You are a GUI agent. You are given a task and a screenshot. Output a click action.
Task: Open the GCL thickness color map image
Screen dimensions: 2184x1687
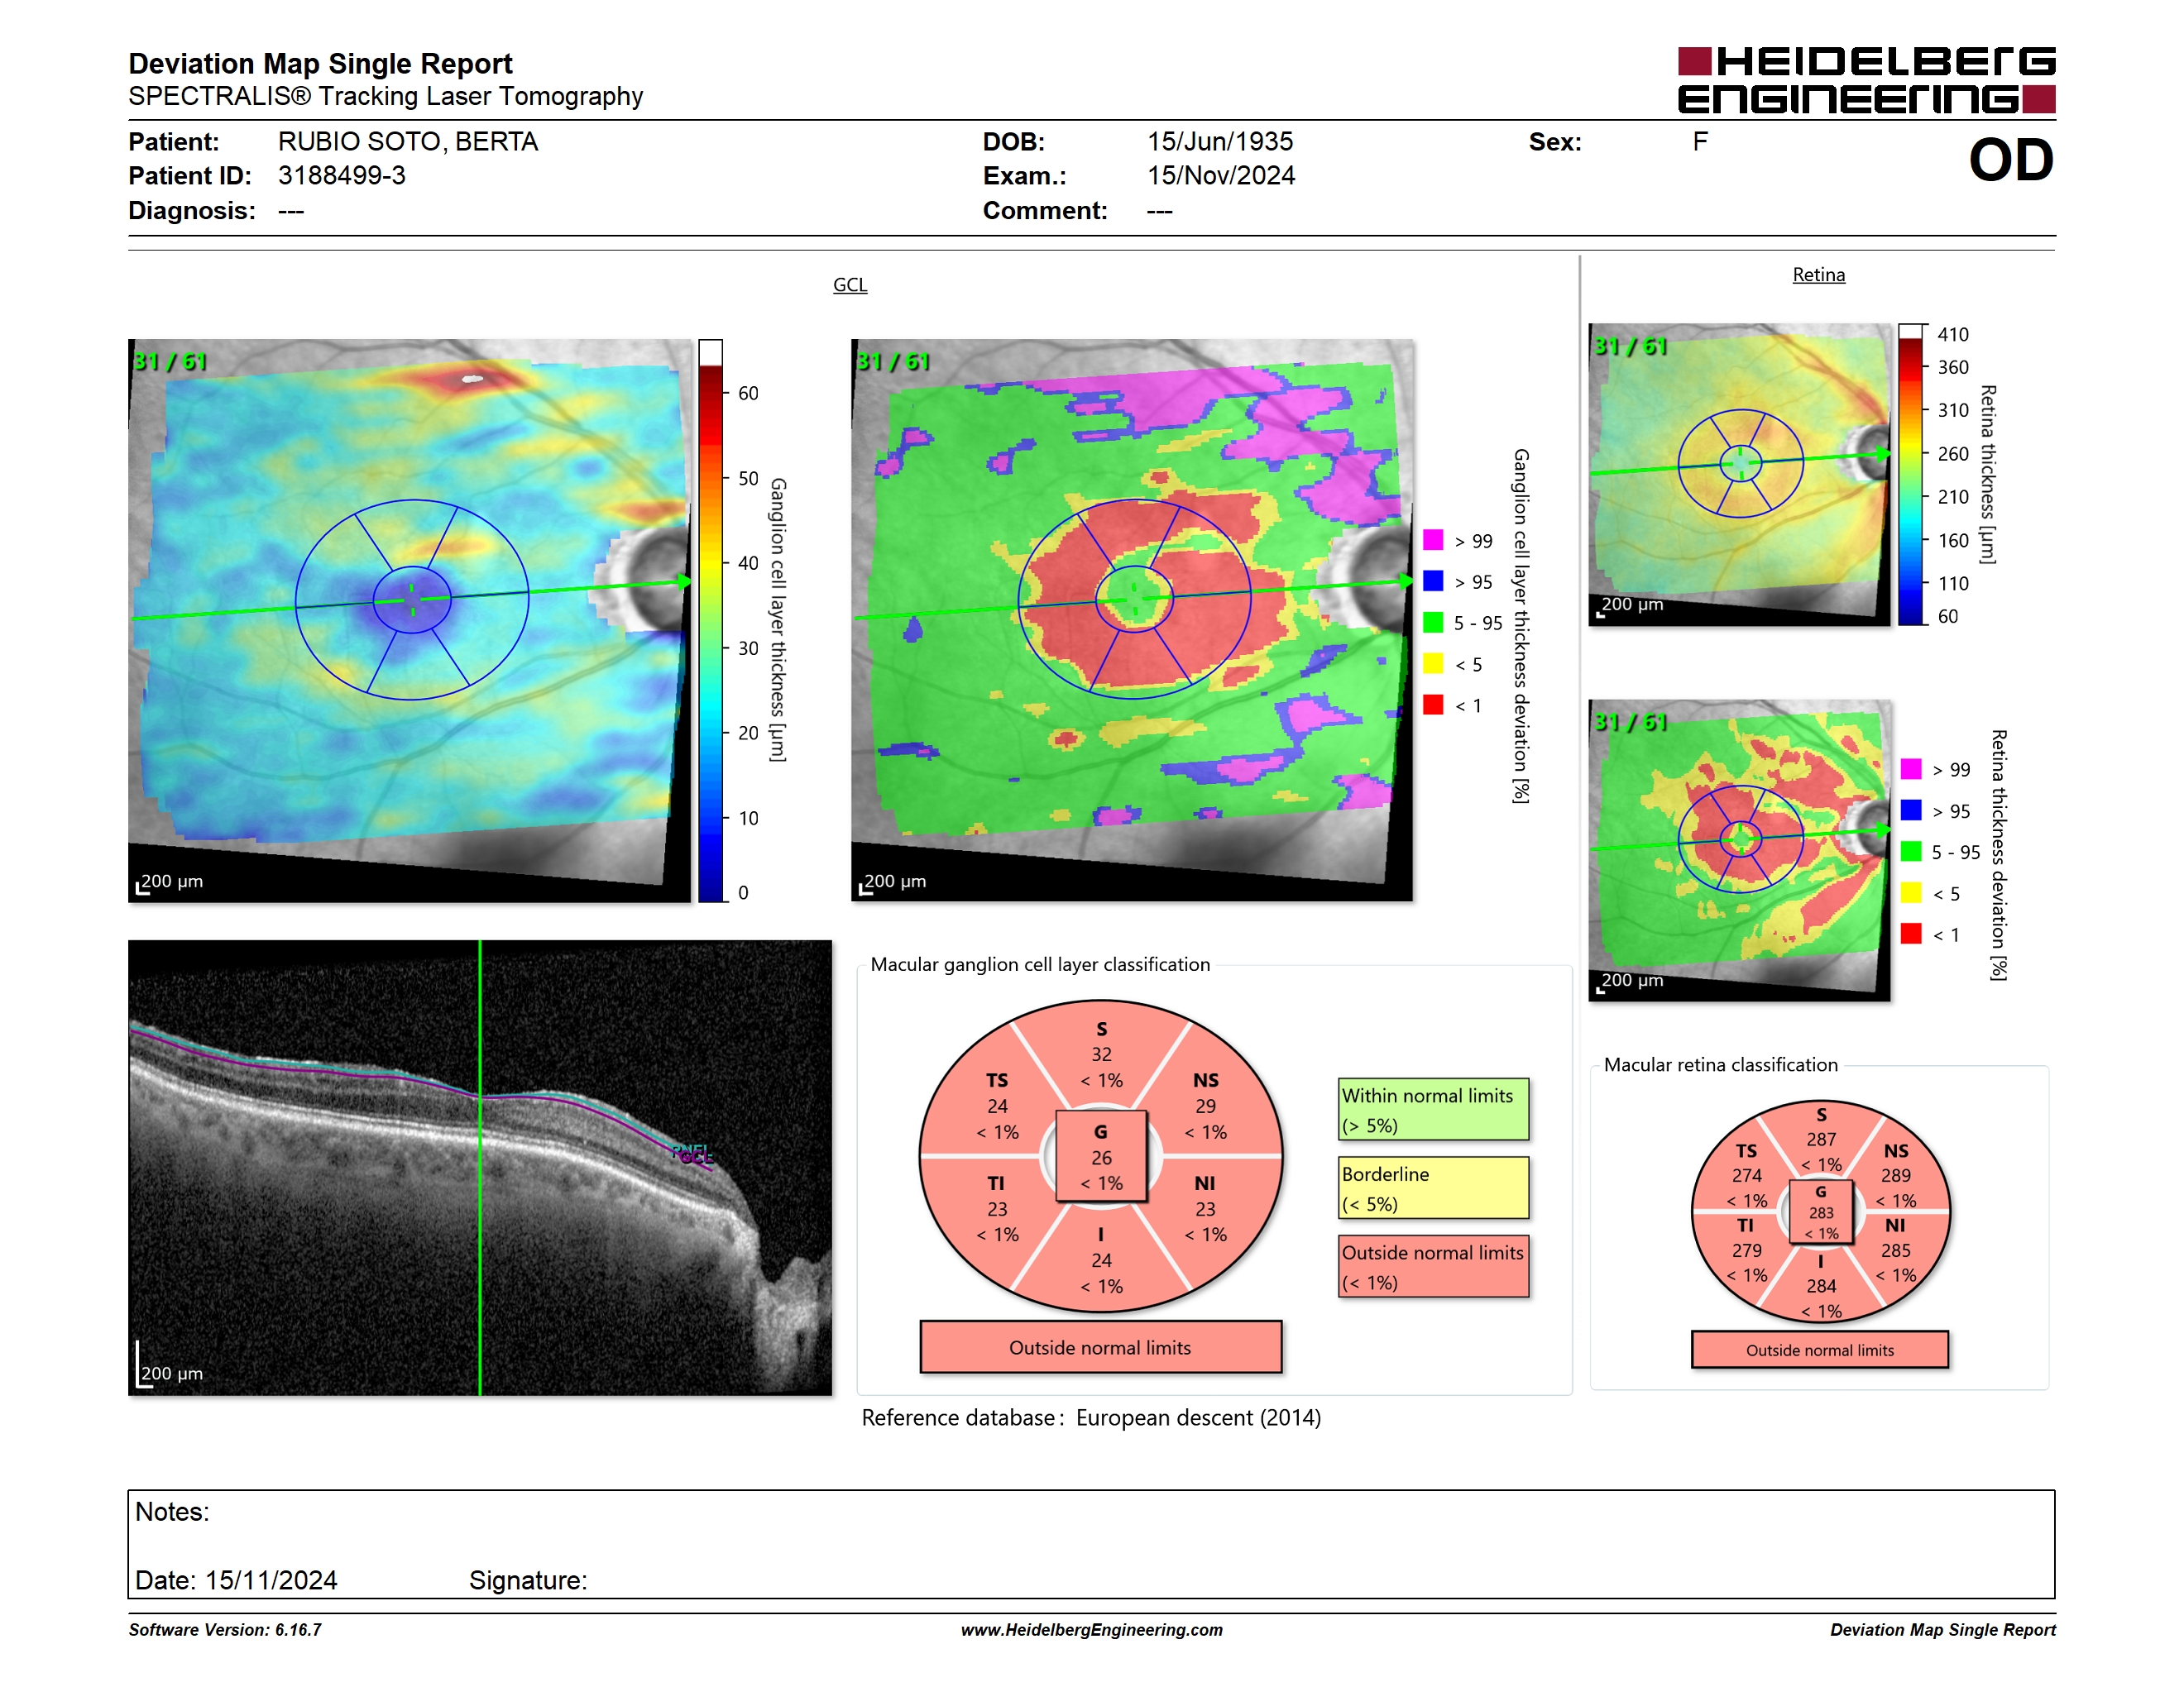pyautogui.click(x=410, y=619)
